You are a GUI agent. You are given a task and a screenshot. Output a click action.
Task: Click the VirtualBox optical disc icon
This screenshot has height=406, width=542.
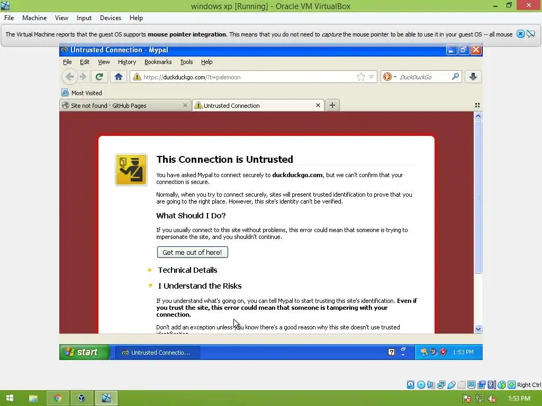point(421,385)
